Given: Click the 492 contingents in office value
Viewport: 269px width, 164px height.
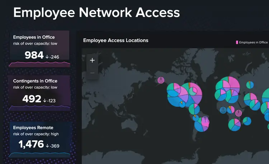Looking at the screenshot, I should 32,99.
